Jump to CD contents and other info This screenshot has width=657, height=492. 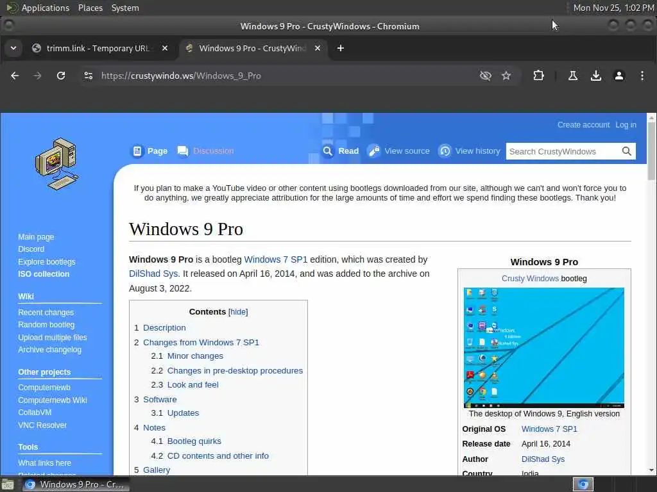tap(218, 455)
